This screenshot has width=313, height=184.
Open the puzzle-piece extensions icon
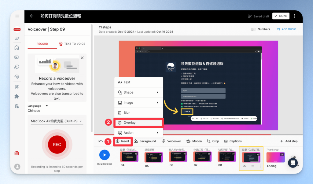[17, 96]
